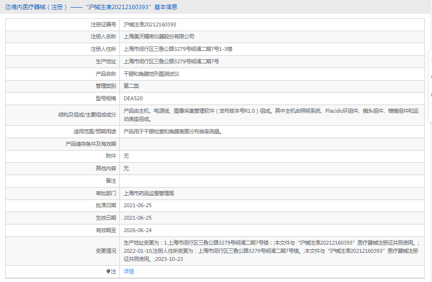
Task: Click the 有效期至 row label
Action: pyautogui.click(x=106, y=230)
